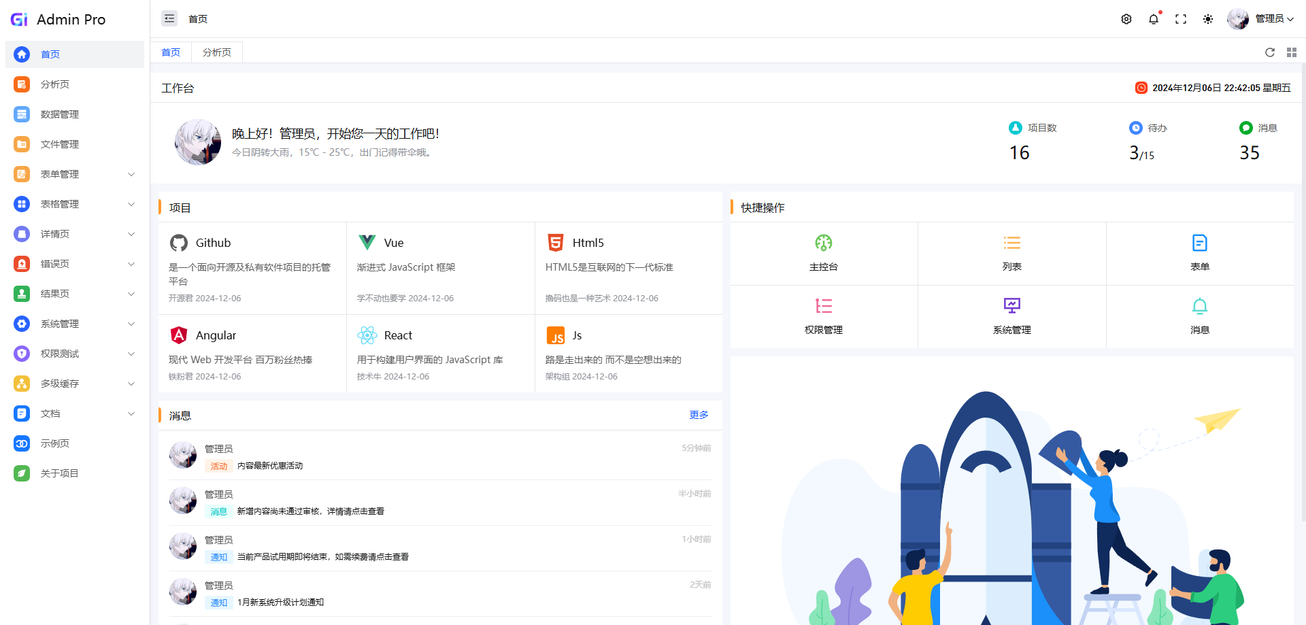The height and width of the screenshot is (625, 1306).
Task: Expand the 权限测试 submenu arrow
Action: tap(131, 354)
